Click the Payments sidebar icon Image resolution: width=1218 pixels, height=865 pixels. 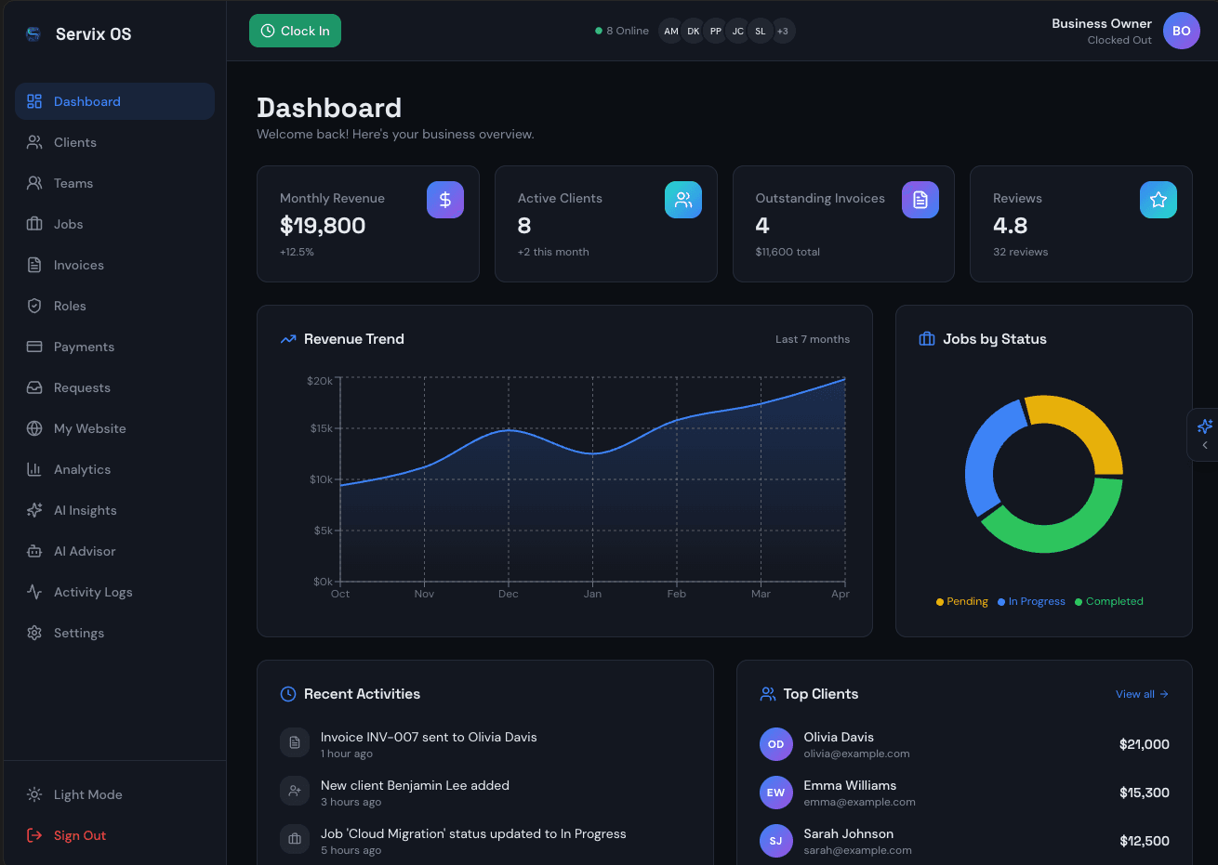pyautogui.click(x=34, y=347)
